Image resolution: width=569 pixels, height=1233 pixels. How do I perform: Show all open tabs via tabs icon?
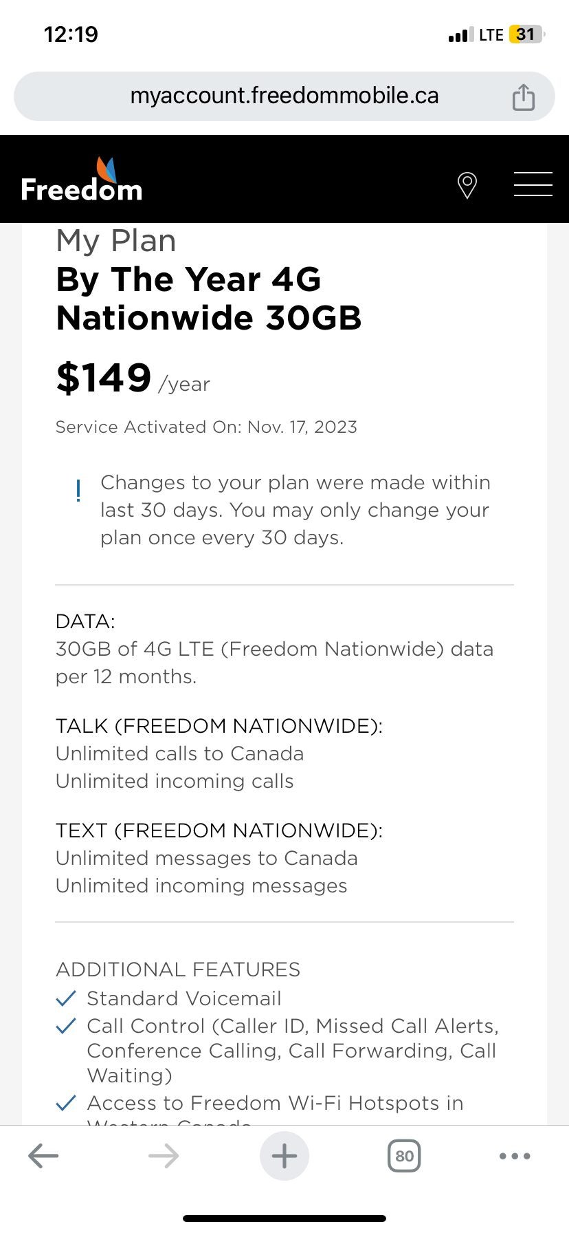tap(404, 1156)
